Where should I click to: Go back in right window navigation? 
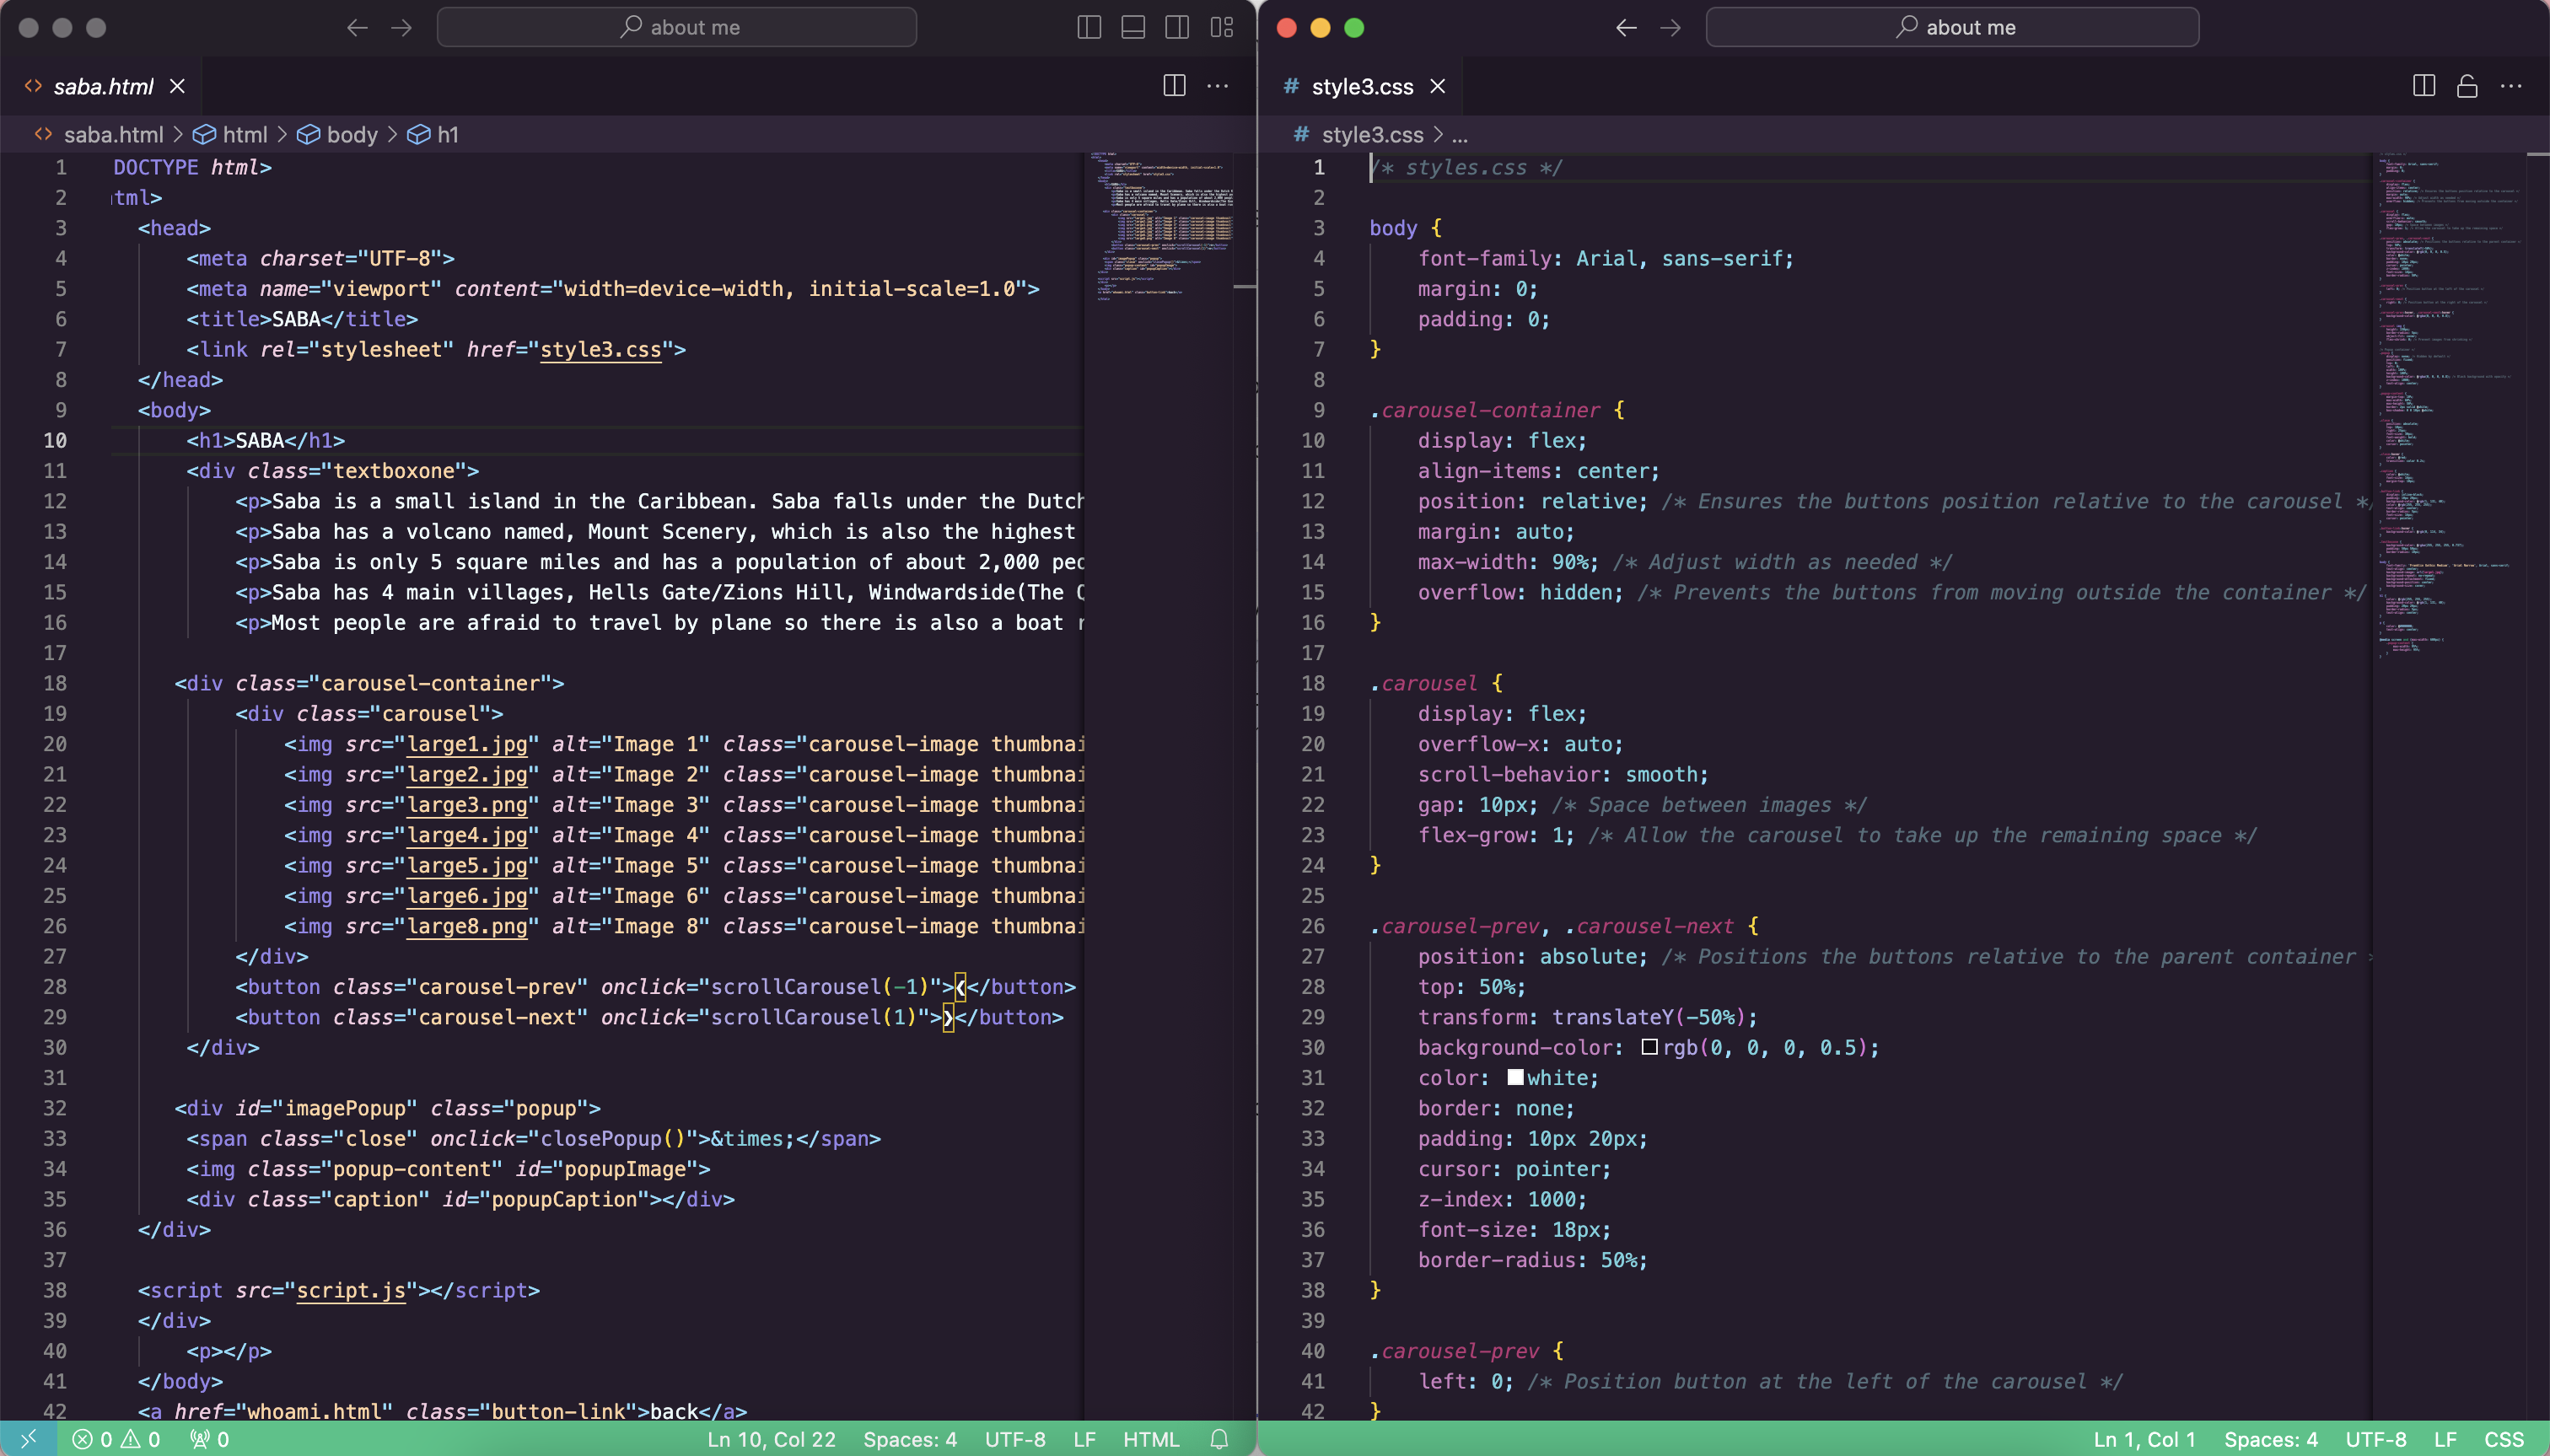point(1626,27)
